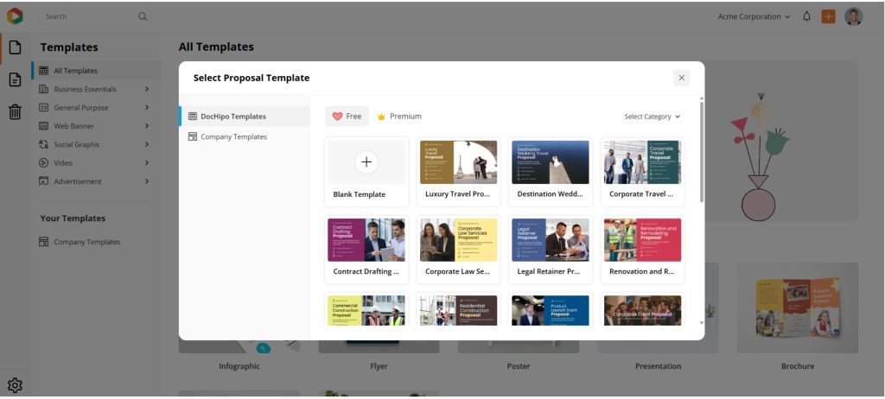885x399 pixels.
Task: Click the Free heart icon
Action: (338, 117)
